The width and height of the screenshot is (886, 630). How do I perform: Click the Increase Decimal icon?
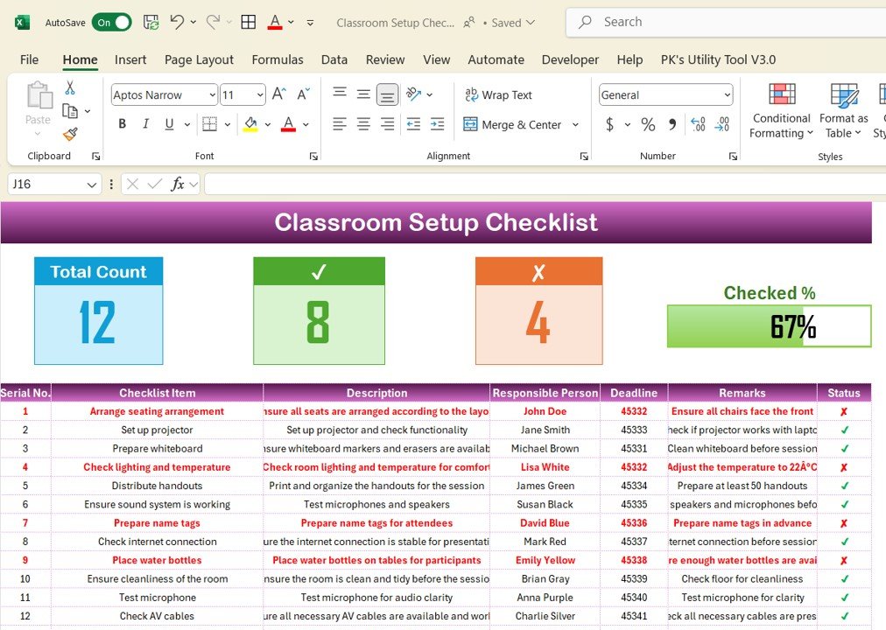698,124
